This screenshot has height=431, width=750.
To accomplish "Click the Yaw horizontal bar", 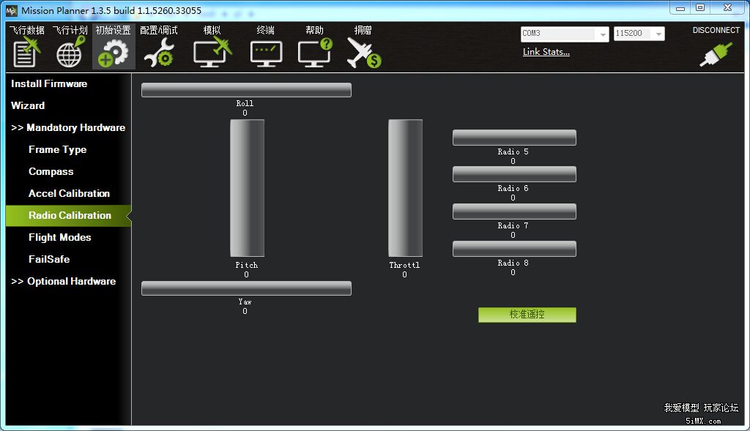I will click(246, 288).
